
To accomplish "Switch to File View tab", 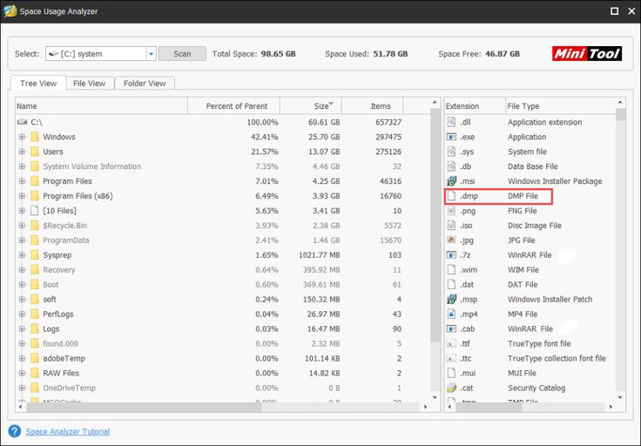I will click(89, 83).
